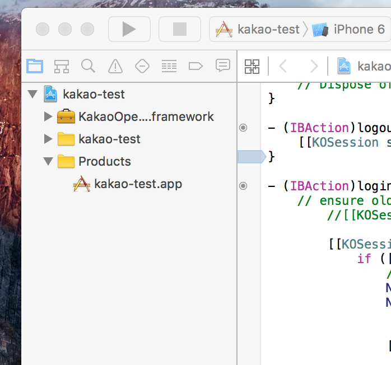Collapse the Products folder
Image resolution: width=391 pixels, height=365 pixels.
(48, 161)
